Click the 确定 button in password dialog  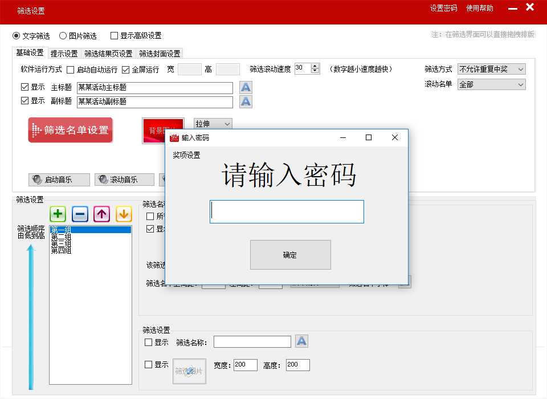tap(290, 255)
